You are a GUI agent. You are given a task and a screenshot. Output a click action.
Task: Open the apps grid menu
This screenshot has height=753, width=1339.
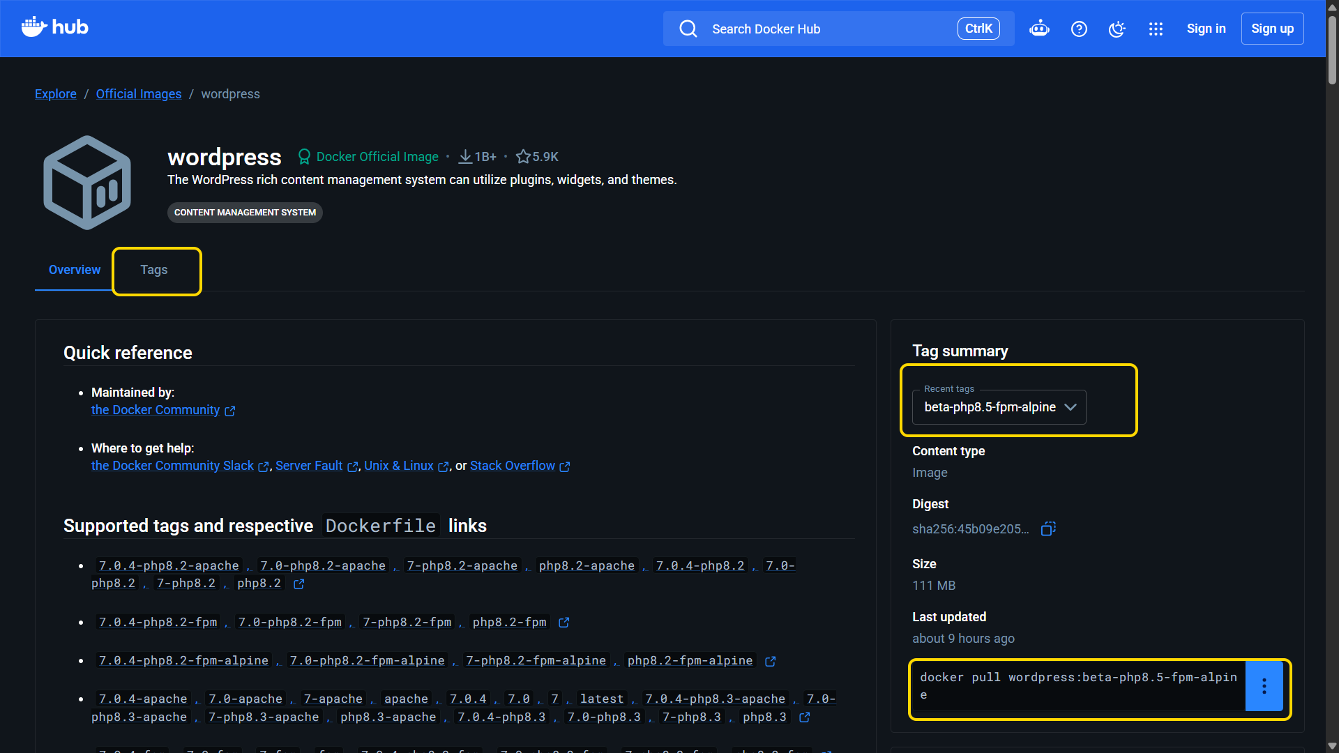1156,29
